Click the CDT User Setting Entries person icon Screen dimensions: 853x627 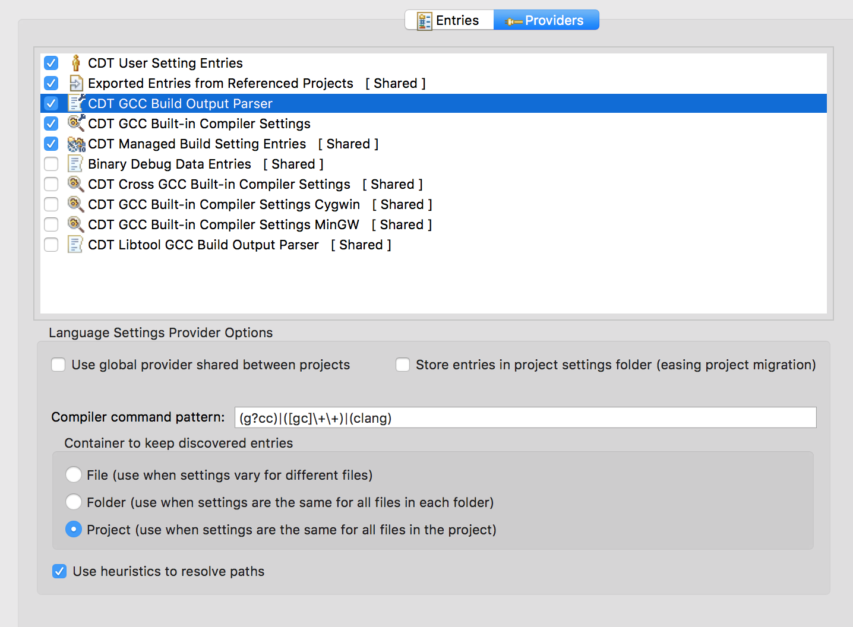click(75, 63)
